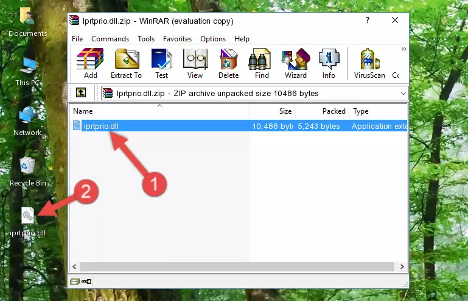This screenshot has width=468, height=301.
Task: Click the Delete toolbar icon
Action: tap(228, 63)
